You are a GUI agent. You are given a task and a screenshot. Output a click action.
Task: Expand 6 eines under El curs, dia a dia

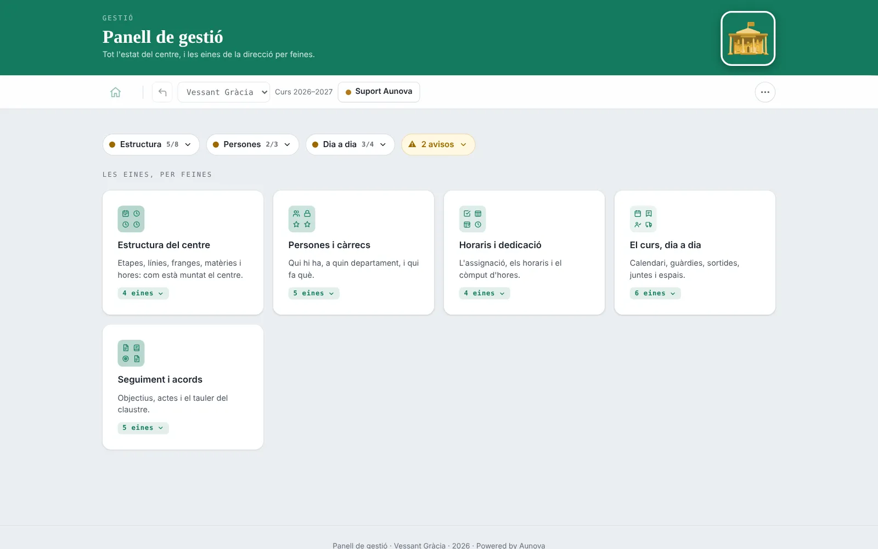point(655,293)
